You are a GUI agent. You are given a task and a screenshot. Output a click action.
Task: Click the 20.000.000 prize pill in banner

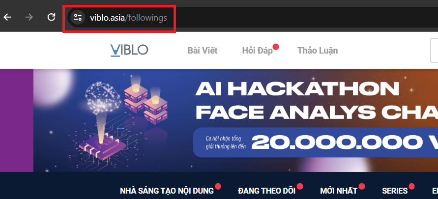316,142
